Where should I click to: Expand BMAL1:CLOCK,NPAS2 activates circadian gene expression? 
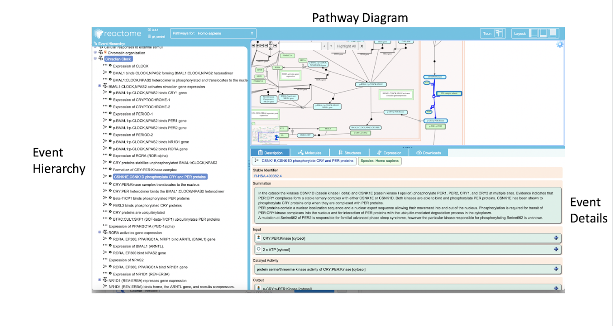tap(99, 86)
